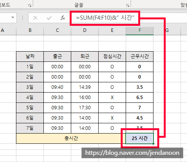
Task: Expand the Name Box dropdown arrow
Action: (13, 17)
